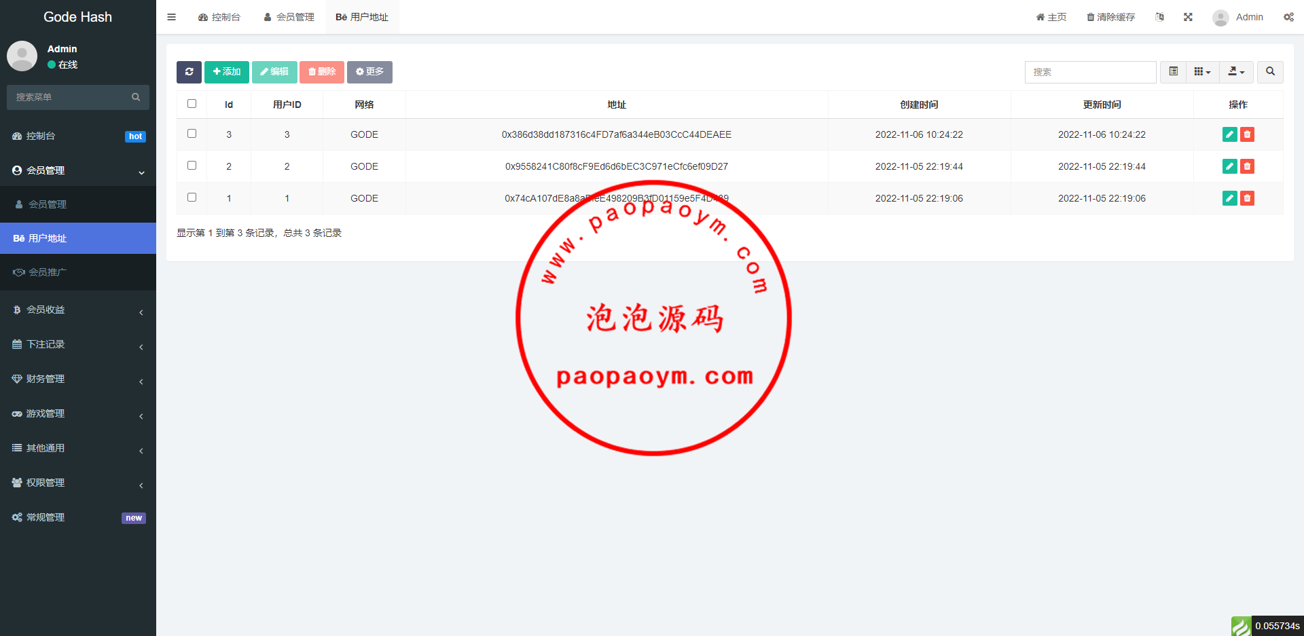Open 会员推广 in the sidebar
Image resolution: width=1304 pixels, height=636 pixels.
[78, 272]
